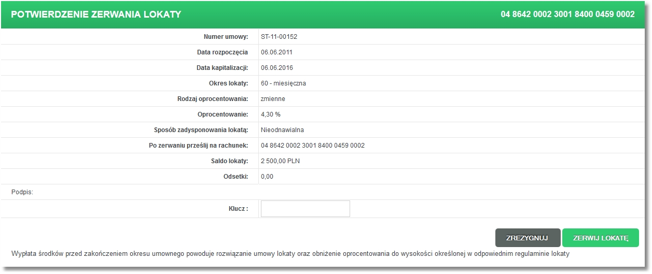Screen dimensions: 652x274
Task: Click the 'Rodzaj oprocentowania:' label
Action: (x=213, y=99)
